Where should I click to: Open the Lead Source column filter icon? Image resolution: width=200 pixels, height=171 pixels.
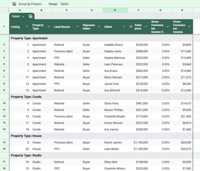click(x=77, y=27)
